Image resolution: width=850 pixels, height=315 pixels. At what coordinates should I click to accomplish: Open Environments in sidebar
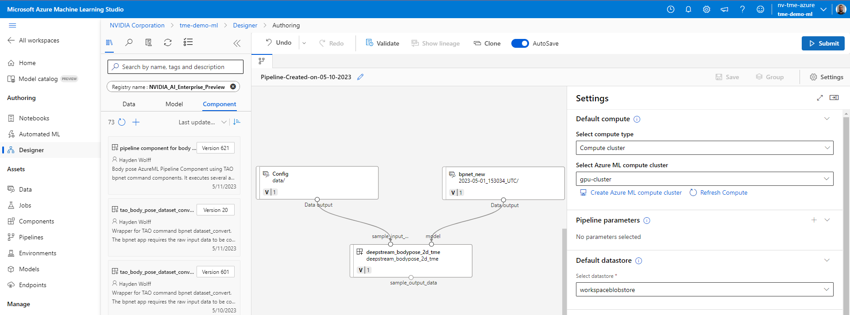tap(38, 253)
